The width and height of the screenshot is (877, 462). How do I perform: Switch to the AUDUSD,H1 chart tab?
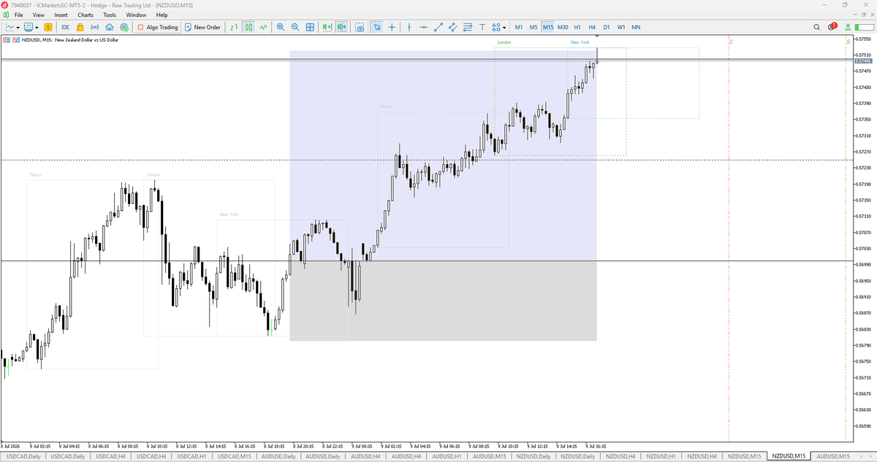coord(447,456)
